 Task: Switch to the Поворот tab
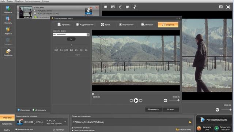click(147, 25)
